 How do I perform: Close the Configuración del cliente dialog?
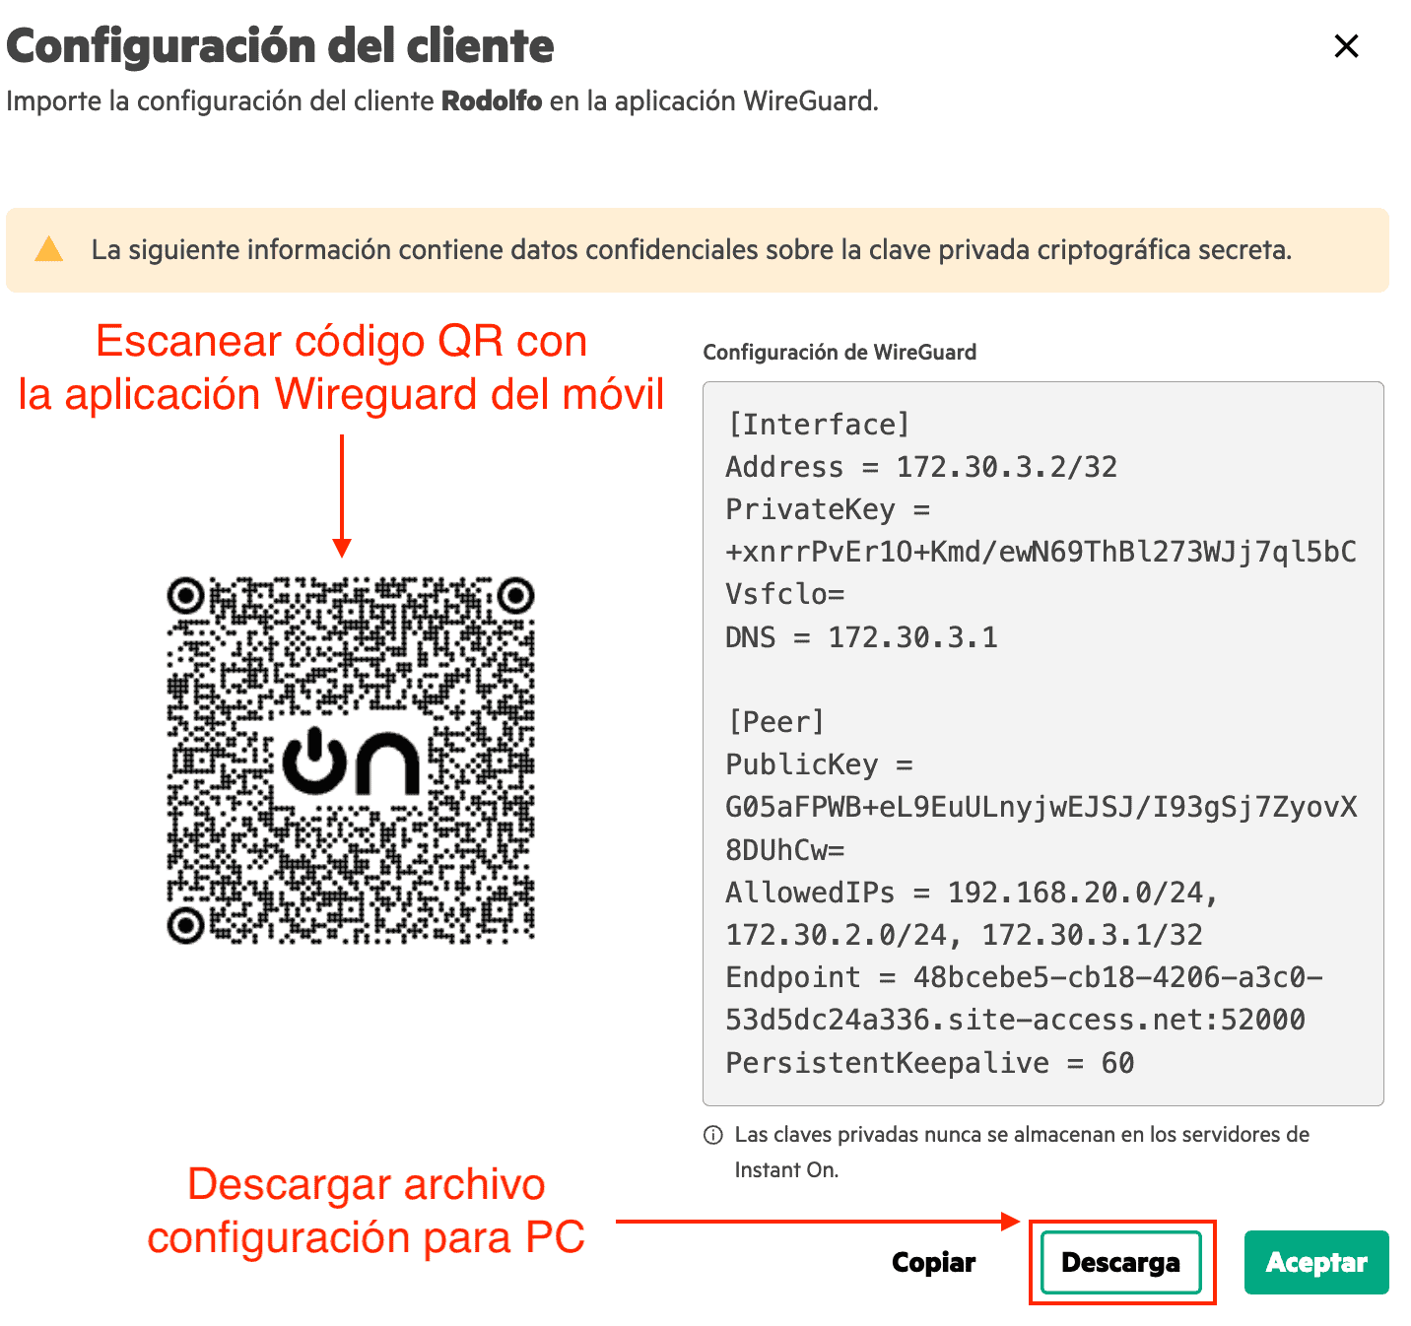[x=1346, y=46]
